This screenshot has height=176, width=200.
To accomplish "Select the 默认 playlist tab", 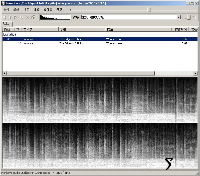I will (x=6, y=24).
